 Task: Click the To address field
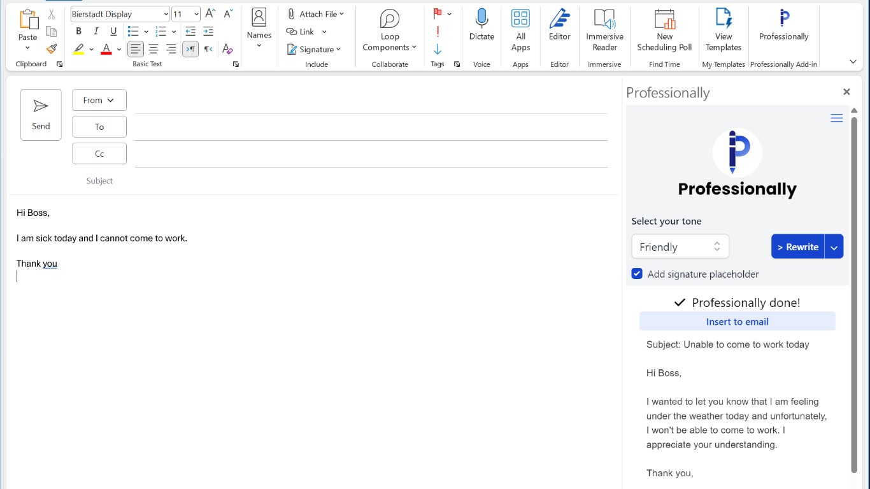(x=371, y=127)
